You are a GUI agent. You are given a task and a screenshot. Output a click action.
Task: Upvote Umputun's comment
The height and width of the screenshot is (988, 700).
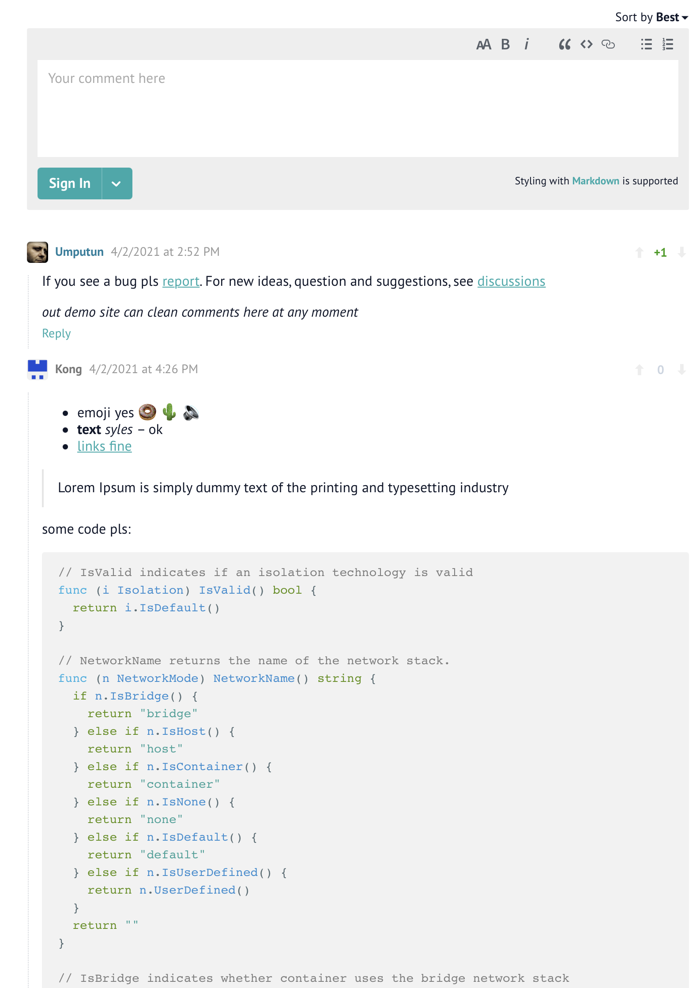pyautogui.click(x=639, y=252)
